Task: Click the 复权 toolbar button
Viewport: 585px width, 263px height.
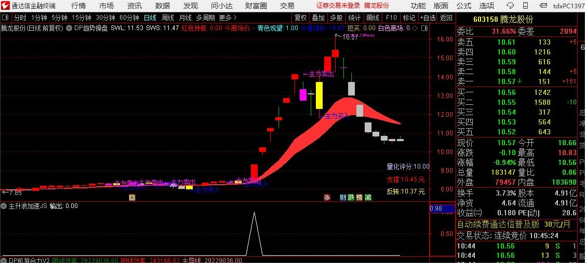Action: pyautogui.click(x=300, y=18)
